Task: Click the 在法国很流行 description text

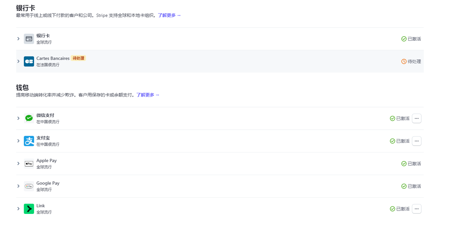Action: point(48,65)
